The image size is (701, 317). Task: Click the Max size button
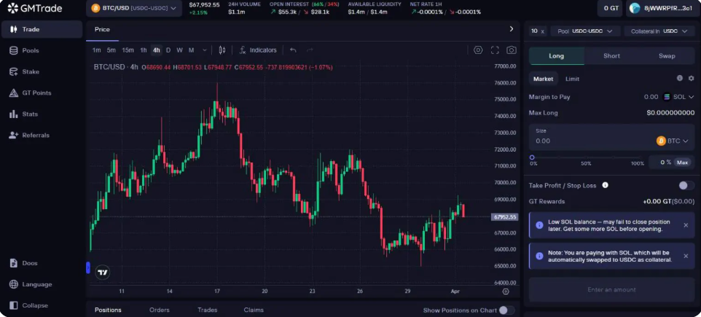[x=682, y=163]
